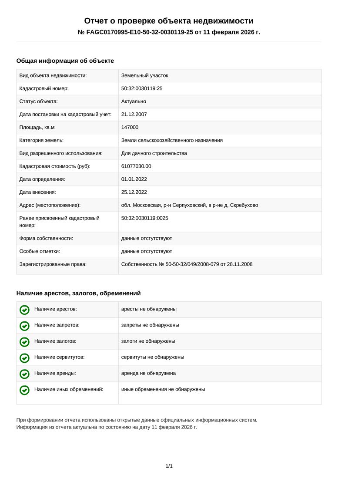The width and height of the screenshot is (338, 479).
Task: Click the cadastral number value 50:32:0030119:25
Action: 142,88
